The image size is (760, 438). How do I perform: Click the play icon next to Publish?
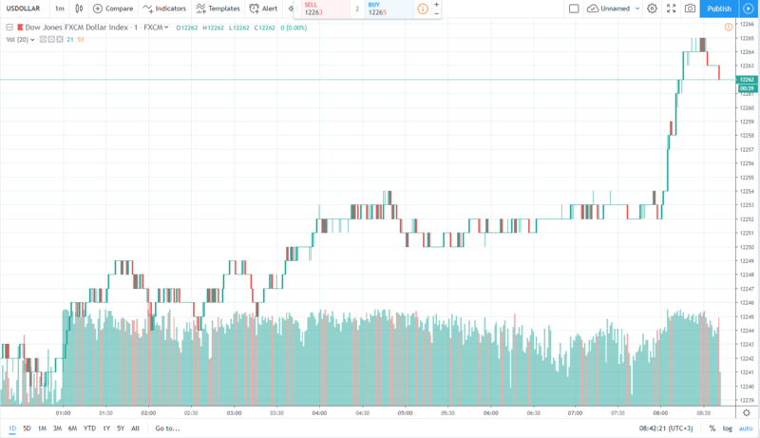[749, 9]
